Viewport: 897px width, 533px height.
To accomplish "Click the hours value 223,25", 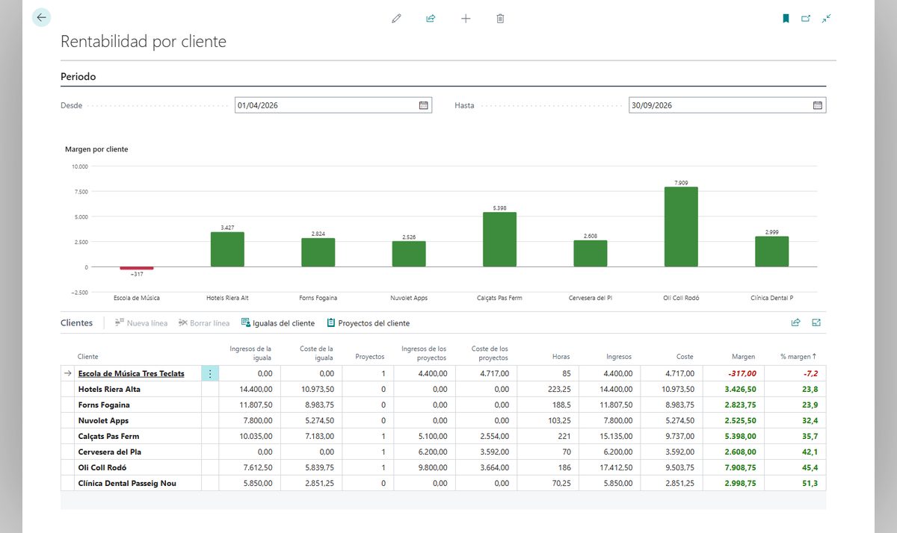I will click(559, 389).
